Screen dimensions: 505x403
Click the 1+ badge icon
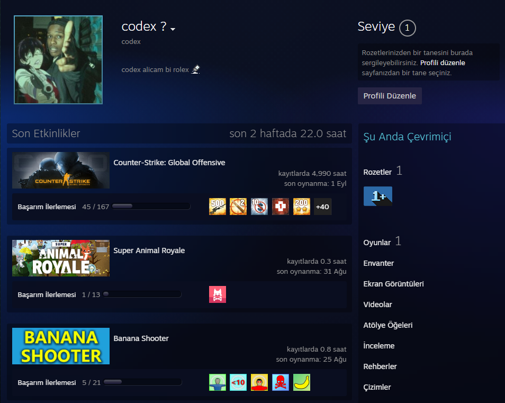tap(378, 196)
